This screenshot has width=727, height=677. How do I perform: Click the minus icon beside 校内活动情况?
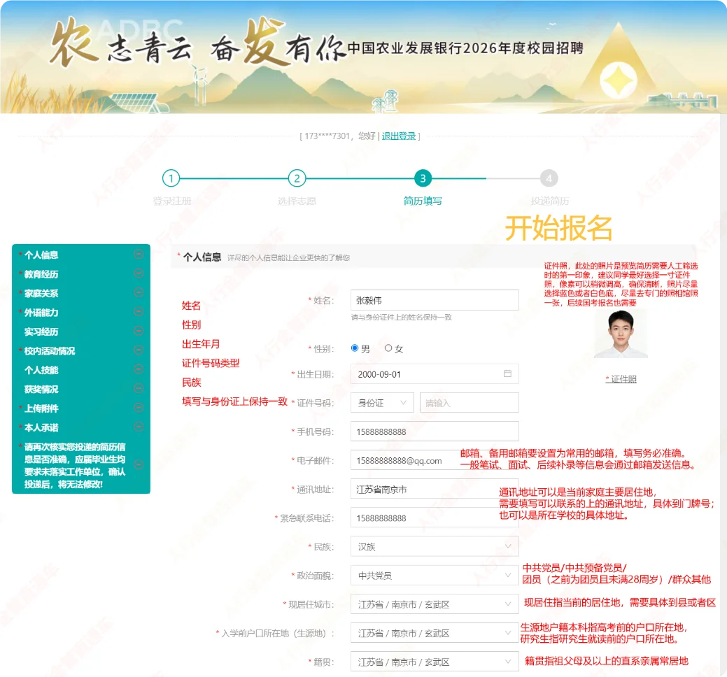(139, 350)
